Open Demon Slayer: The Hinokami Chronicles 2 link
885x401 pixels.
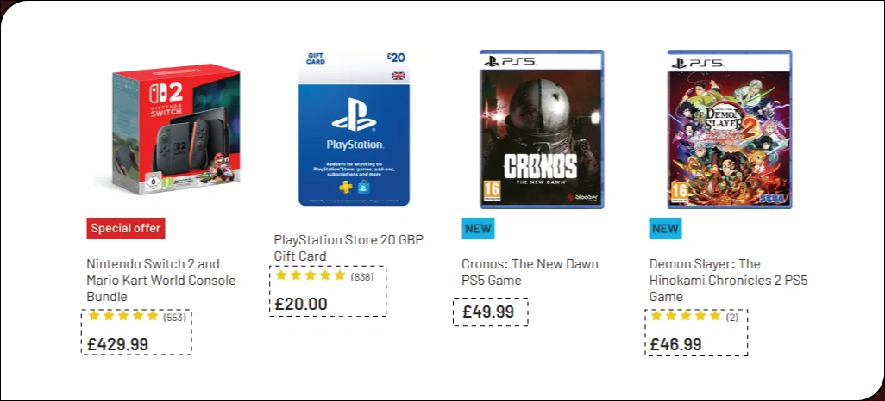pos(728,280)
